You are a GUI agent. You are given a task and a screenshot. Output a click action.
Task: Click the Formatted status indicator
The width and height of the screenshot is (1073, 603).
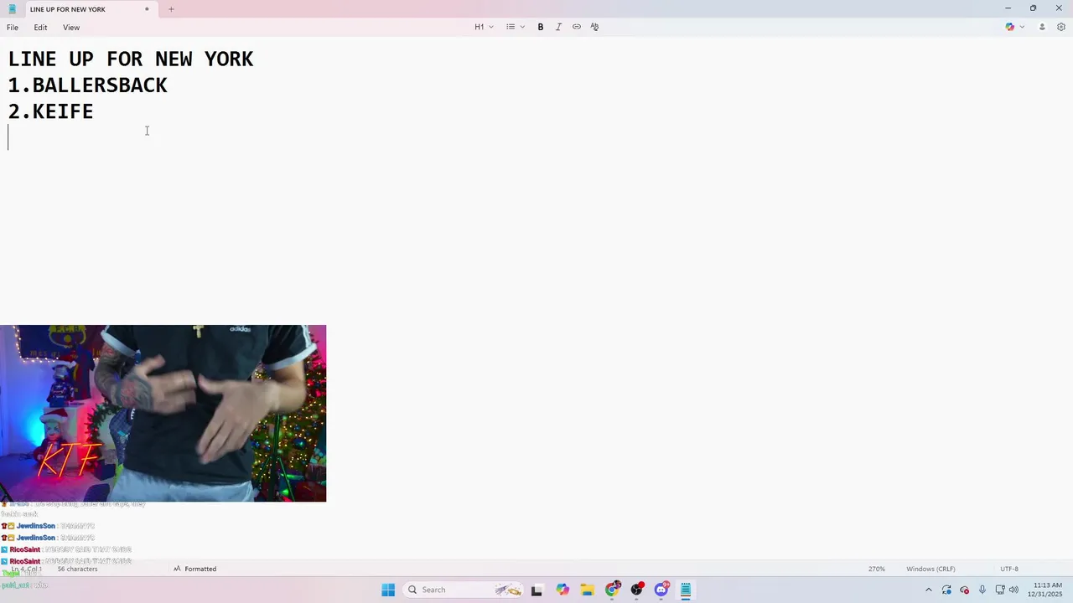[194, 569]
